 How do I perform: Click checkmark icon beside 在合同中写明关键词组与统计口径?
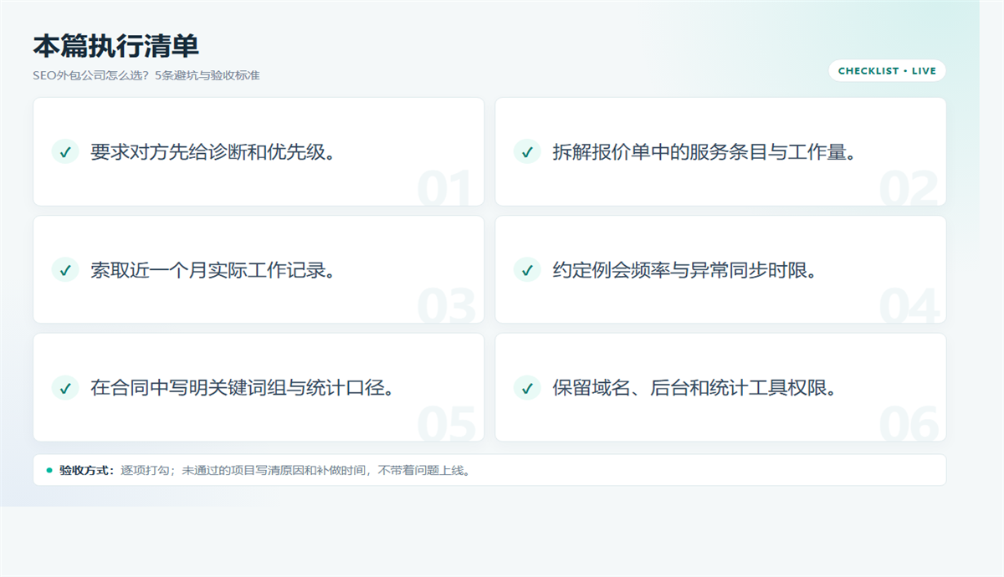[65, 387]
